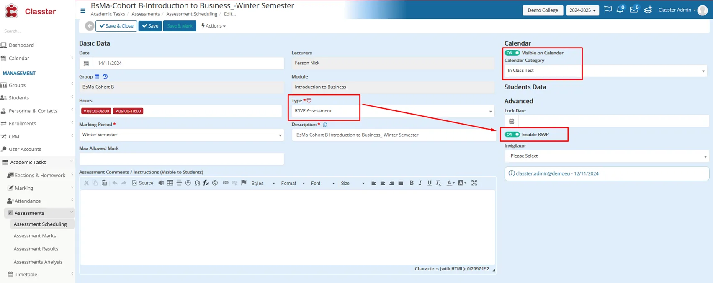Screen dimensions: 713x283
Task: Click the Lock Date calendar icon
Action: (x=512, y=121)
